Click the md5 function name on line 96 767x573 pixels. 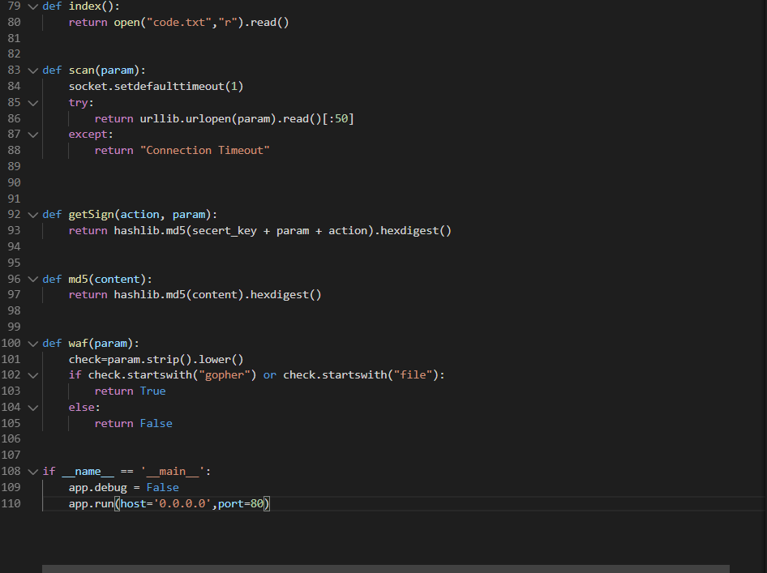[x=79, y=279]
